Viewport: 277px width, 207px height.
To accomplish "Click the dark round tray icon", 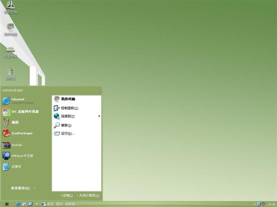I will [x=264, y=204].
